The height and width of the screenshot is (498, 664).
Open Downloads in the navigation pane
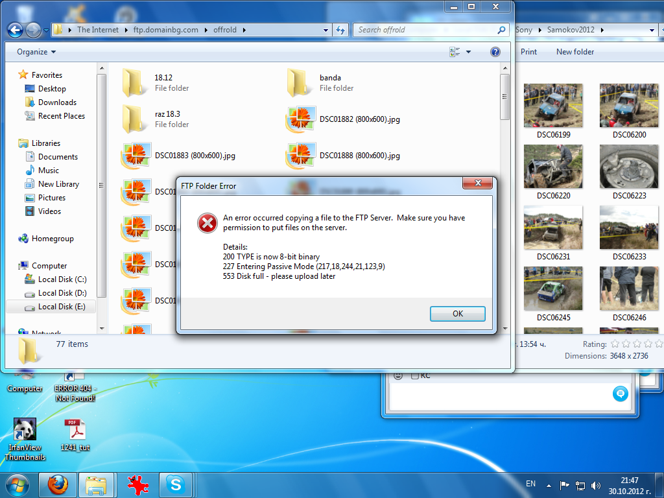[x=57, y=102]
